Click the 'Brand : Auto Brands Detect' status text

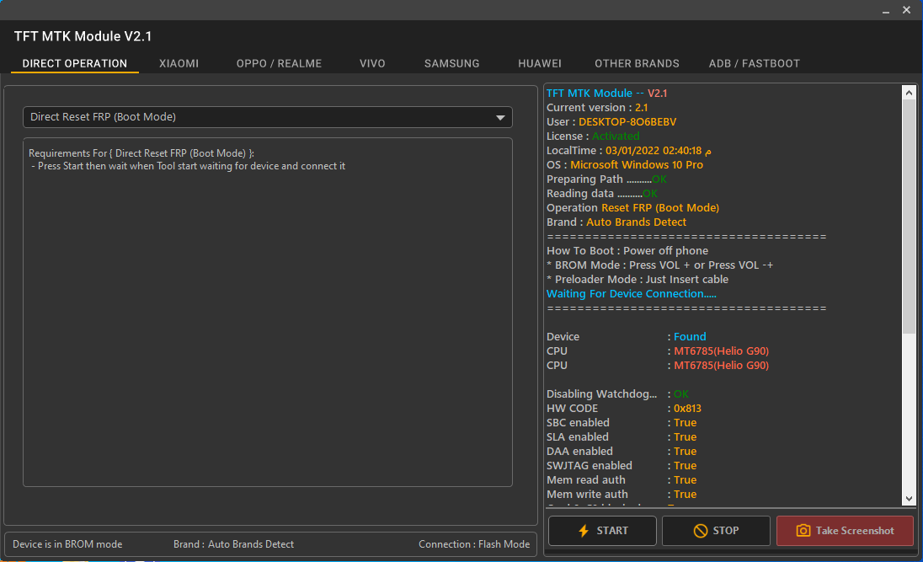(x=233, y=544)
